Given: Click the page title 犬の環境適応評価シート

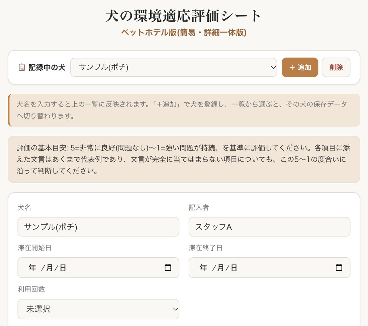Looking at the screenshot, I should click(x=183, y=16).
